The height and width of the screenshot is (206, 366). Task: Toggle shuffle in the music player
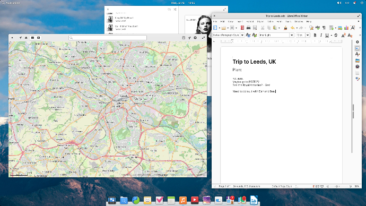pos(175,10)
